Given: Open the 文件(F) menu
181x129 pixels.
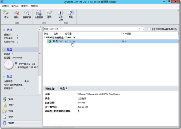Looking at the screenshot, I should 5,6.
